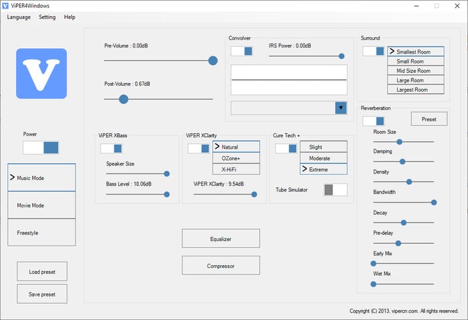468x320 pixels.
Task: Click the Decay slider handle
Action: tap(404, 223)
